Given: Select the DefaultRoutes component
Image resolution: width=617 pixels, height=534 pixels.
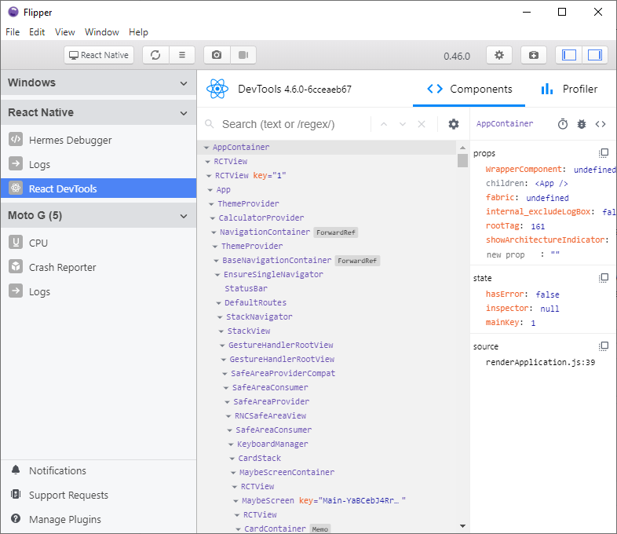Looking at the screenshot, I should [255, 302].
